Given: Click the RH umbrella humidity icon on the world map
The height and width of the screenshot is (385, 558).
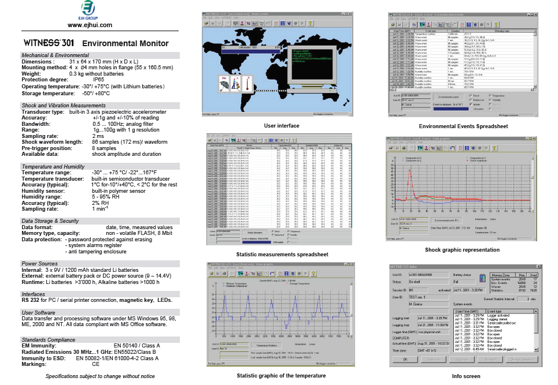Looking at the screenshot, I should pos(224,84).
